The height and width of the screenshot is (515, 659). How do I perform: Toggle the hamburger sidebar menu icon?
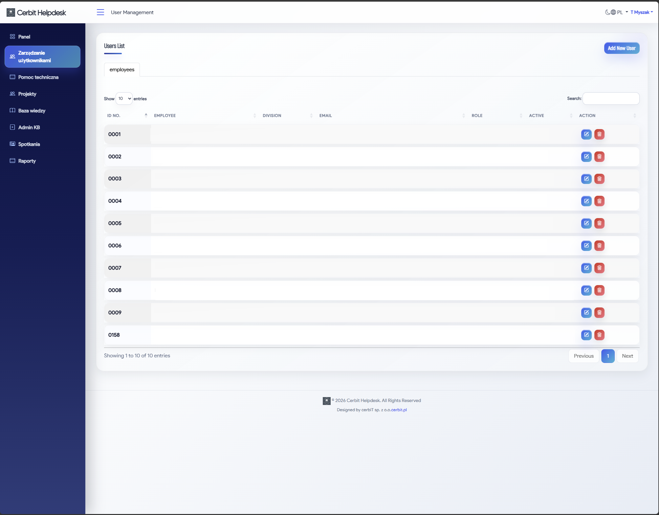(x=100, y=12)
